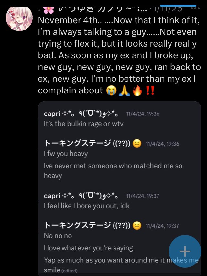Click "It's the bulkin rage or wtv" message
Screen dimensions: 207x276
[83, 124]
